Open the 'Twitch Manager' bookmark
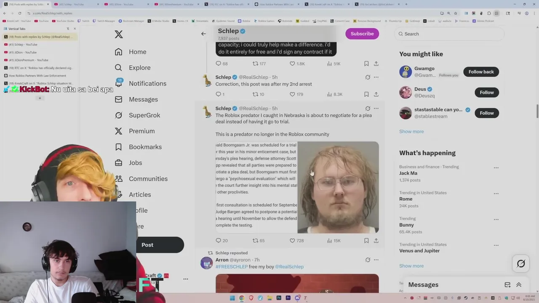The image size is (539, 303). (x=104, y=21)
